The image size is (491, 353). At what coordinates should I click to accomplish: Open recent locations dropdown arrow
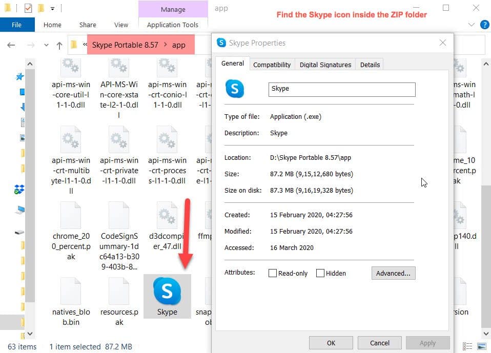pos(46,45)
